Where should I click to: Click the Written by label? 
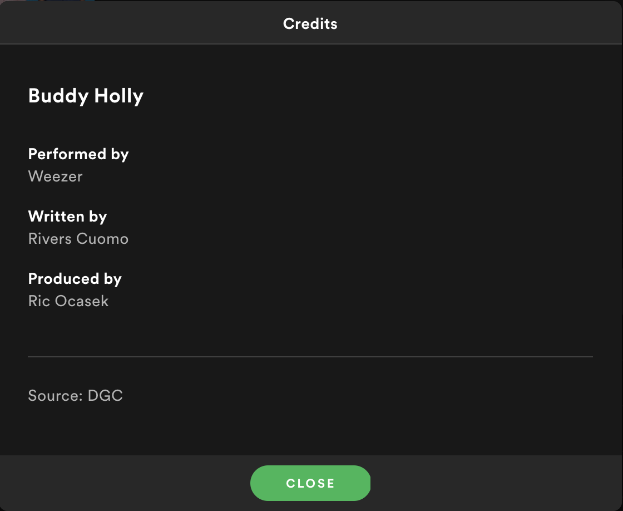[67, 217]
